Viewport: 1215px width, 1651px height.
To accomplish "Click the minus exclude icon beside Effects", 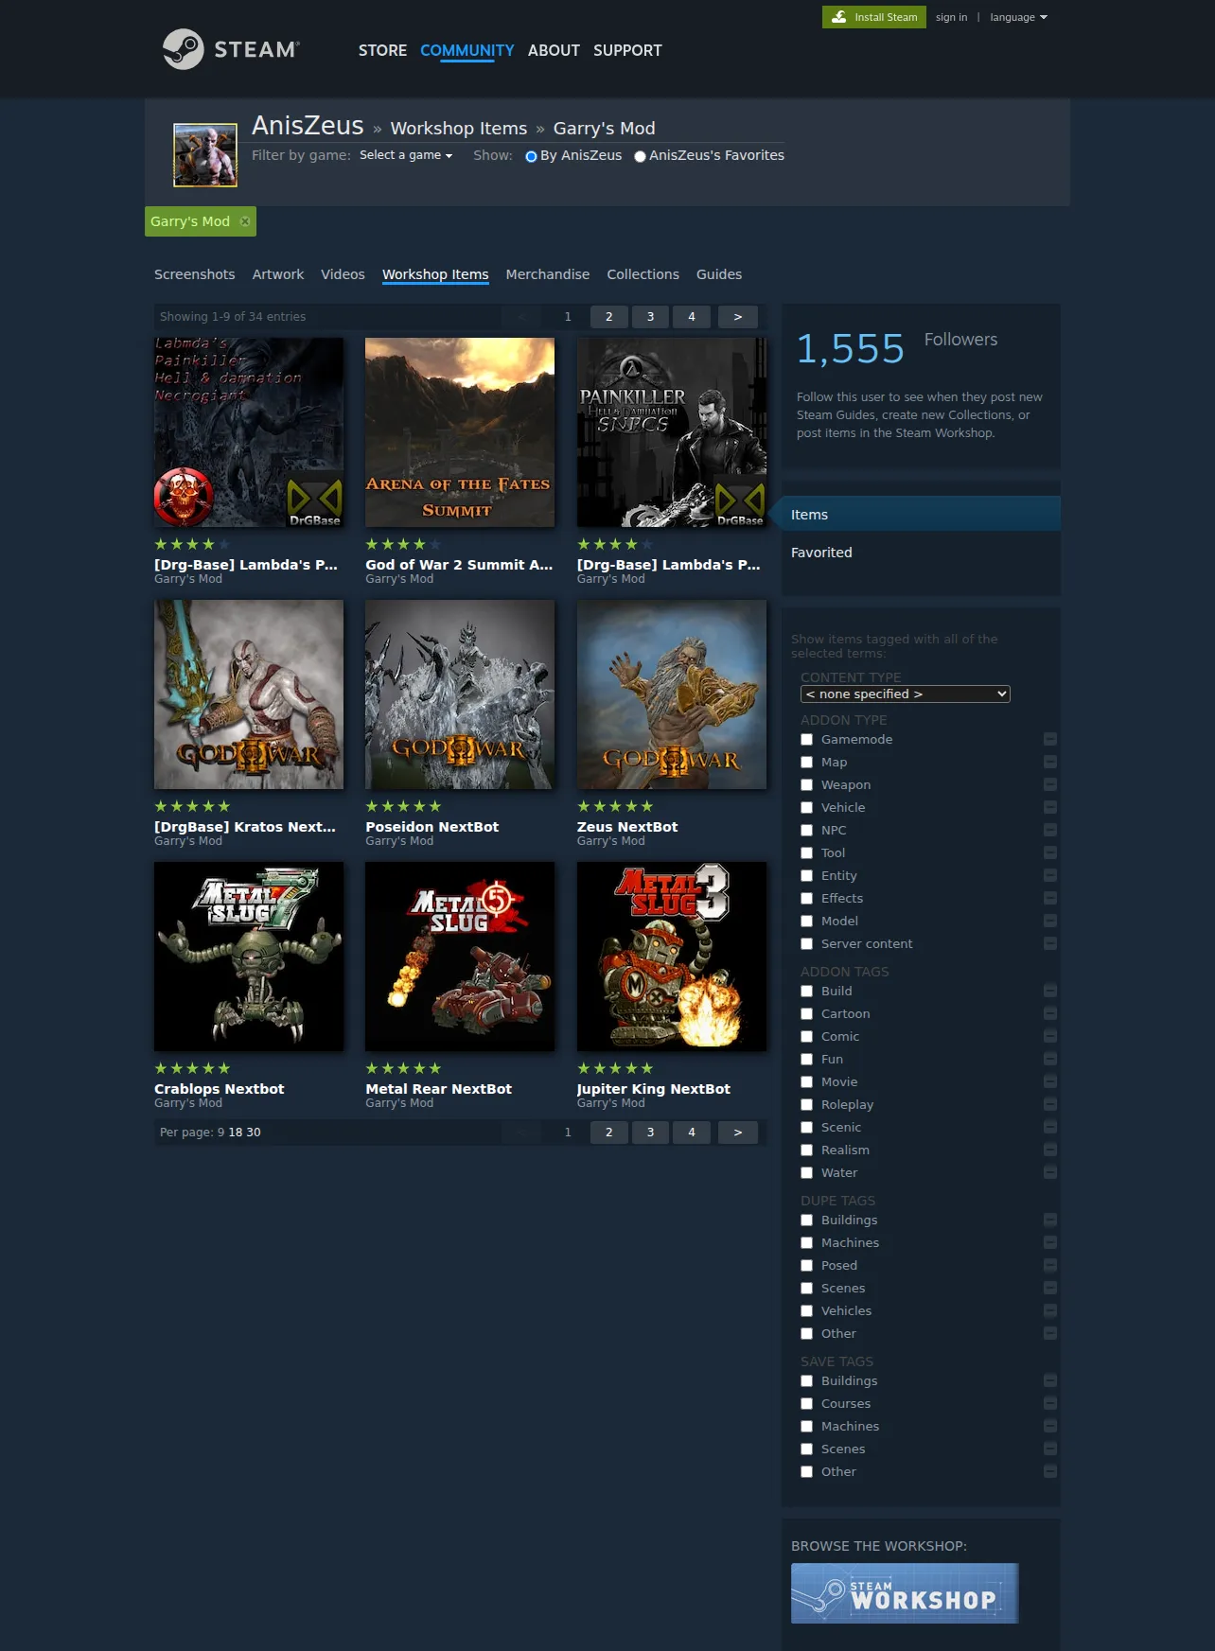I will (1050, 898).
